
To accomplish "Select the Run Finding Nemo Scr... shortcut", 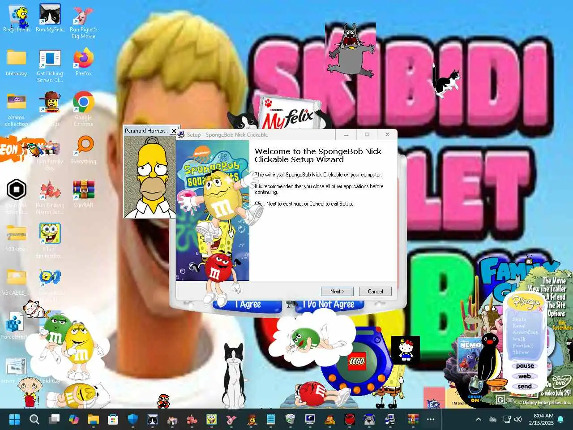I will pos(50,197).
